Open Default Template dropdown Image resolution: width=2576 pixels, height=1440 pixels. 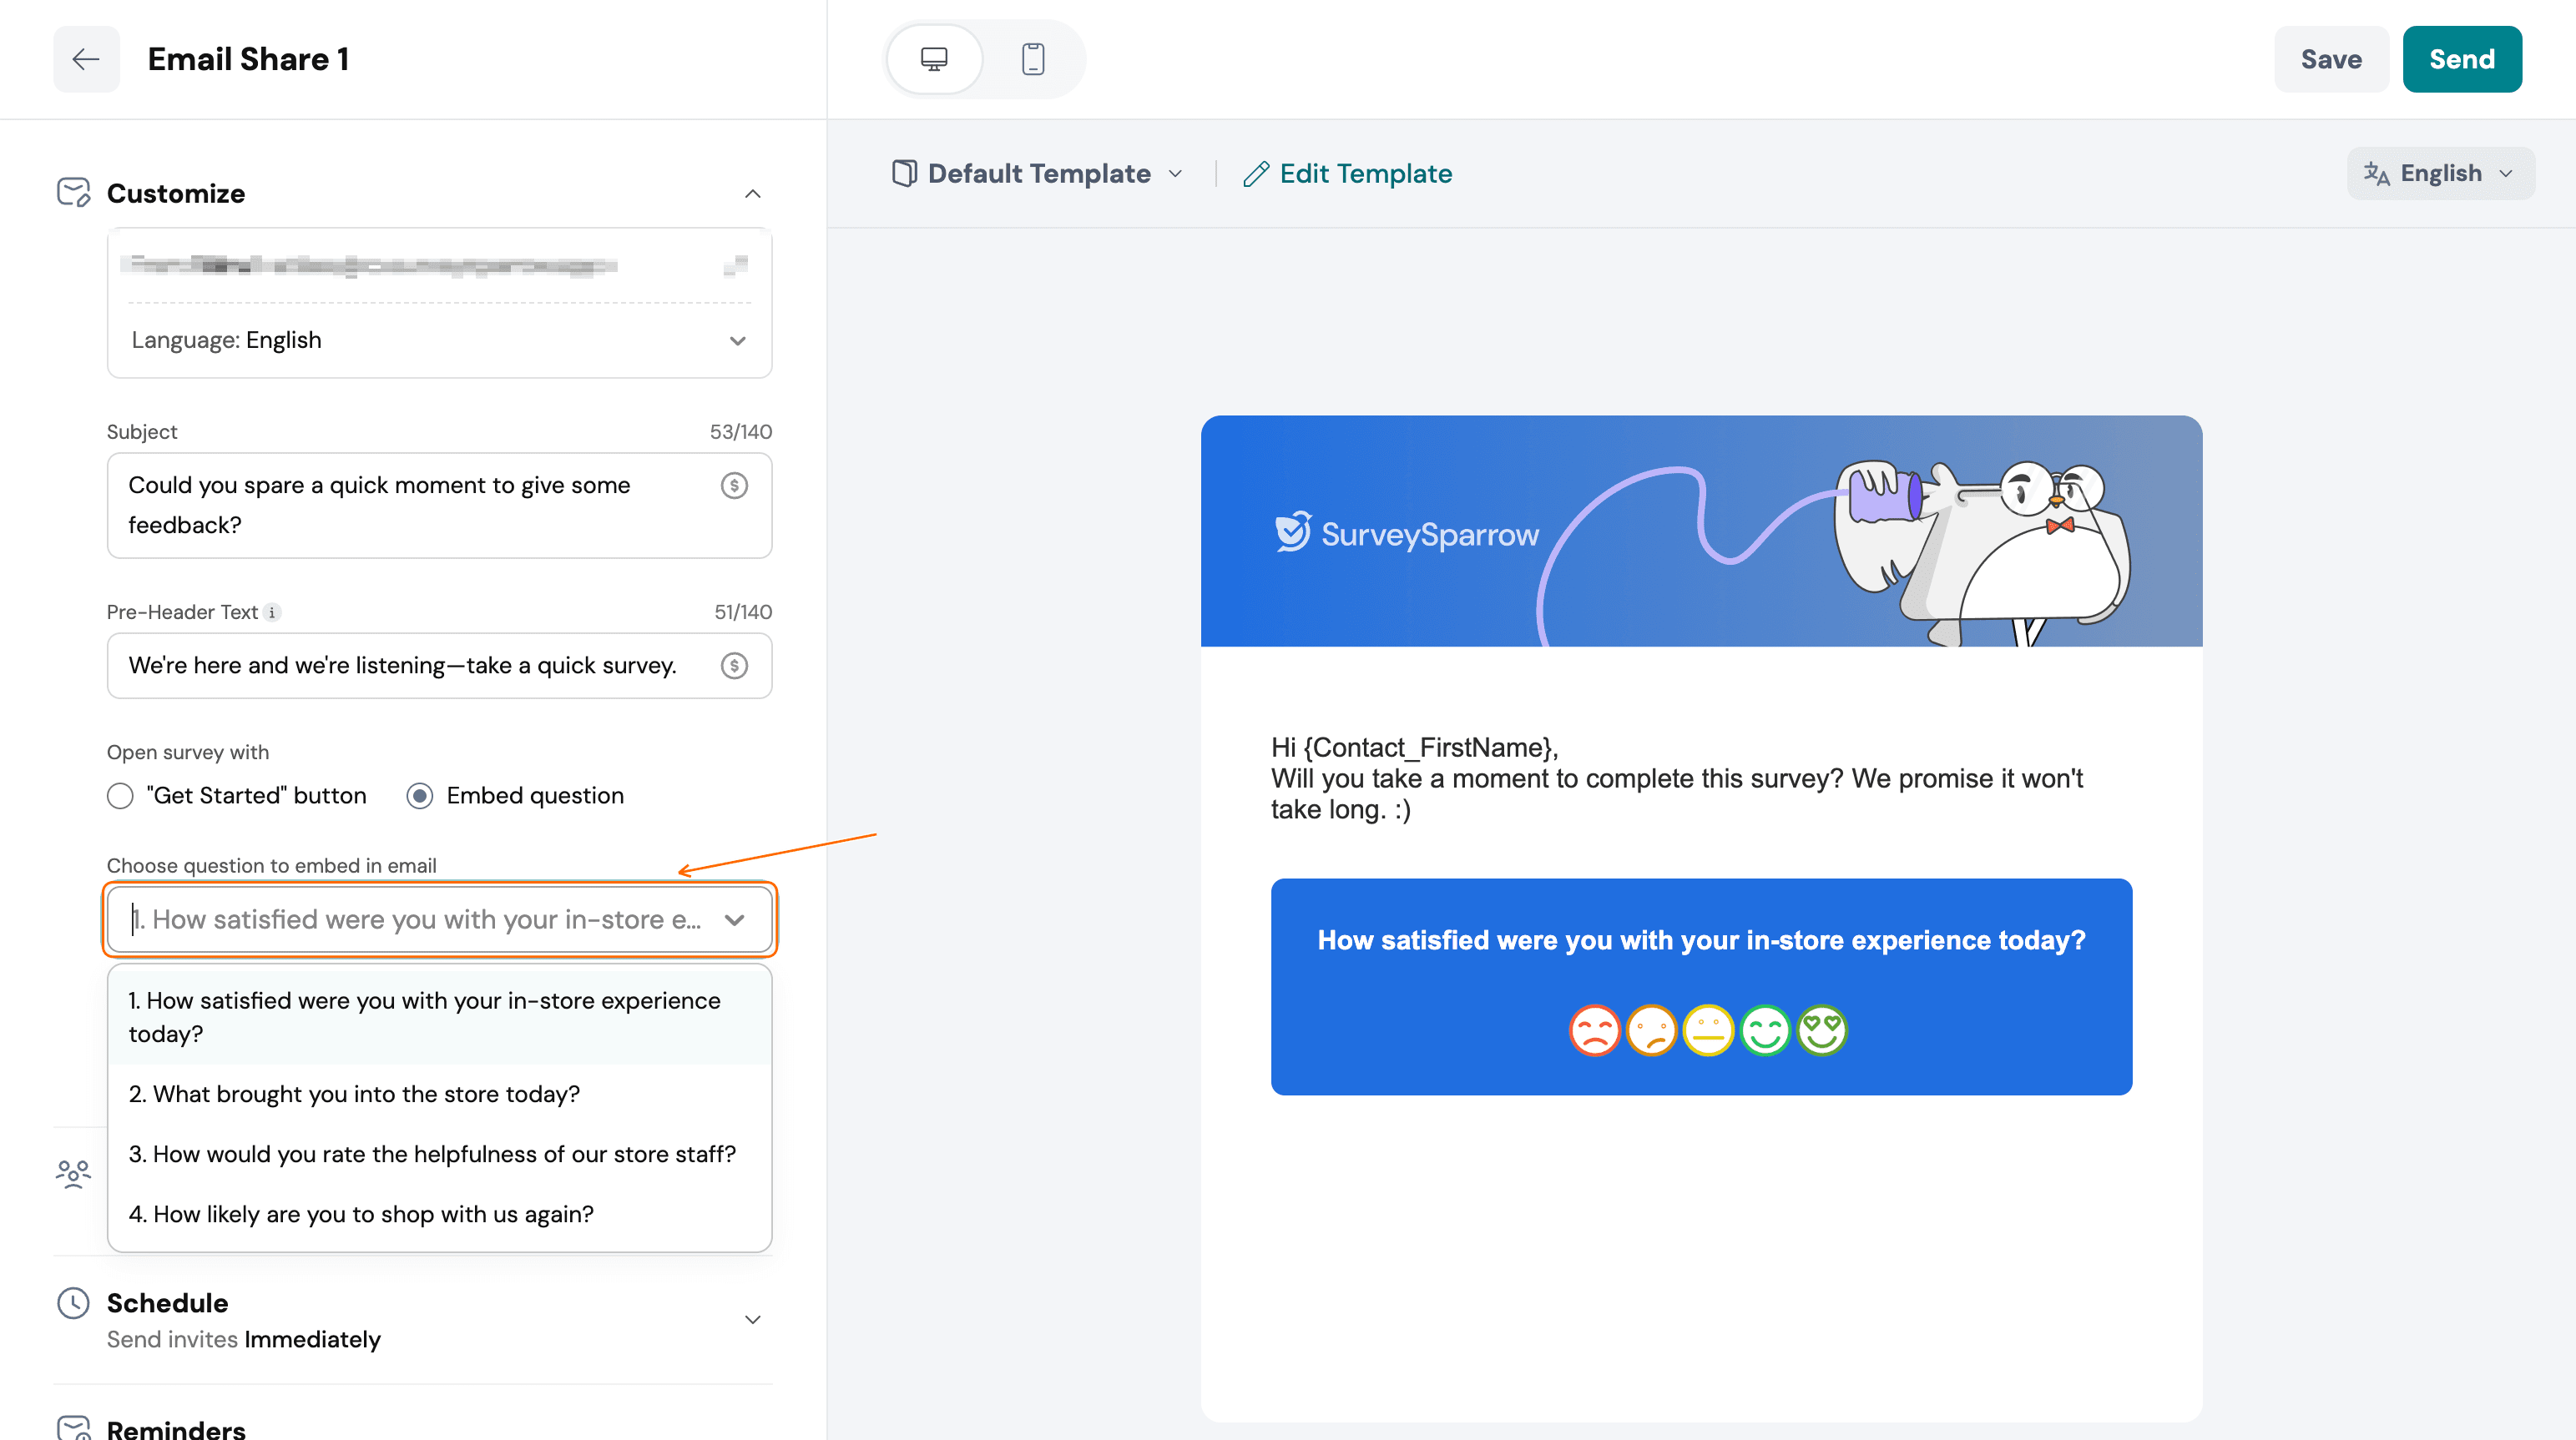coord(1038,174)
